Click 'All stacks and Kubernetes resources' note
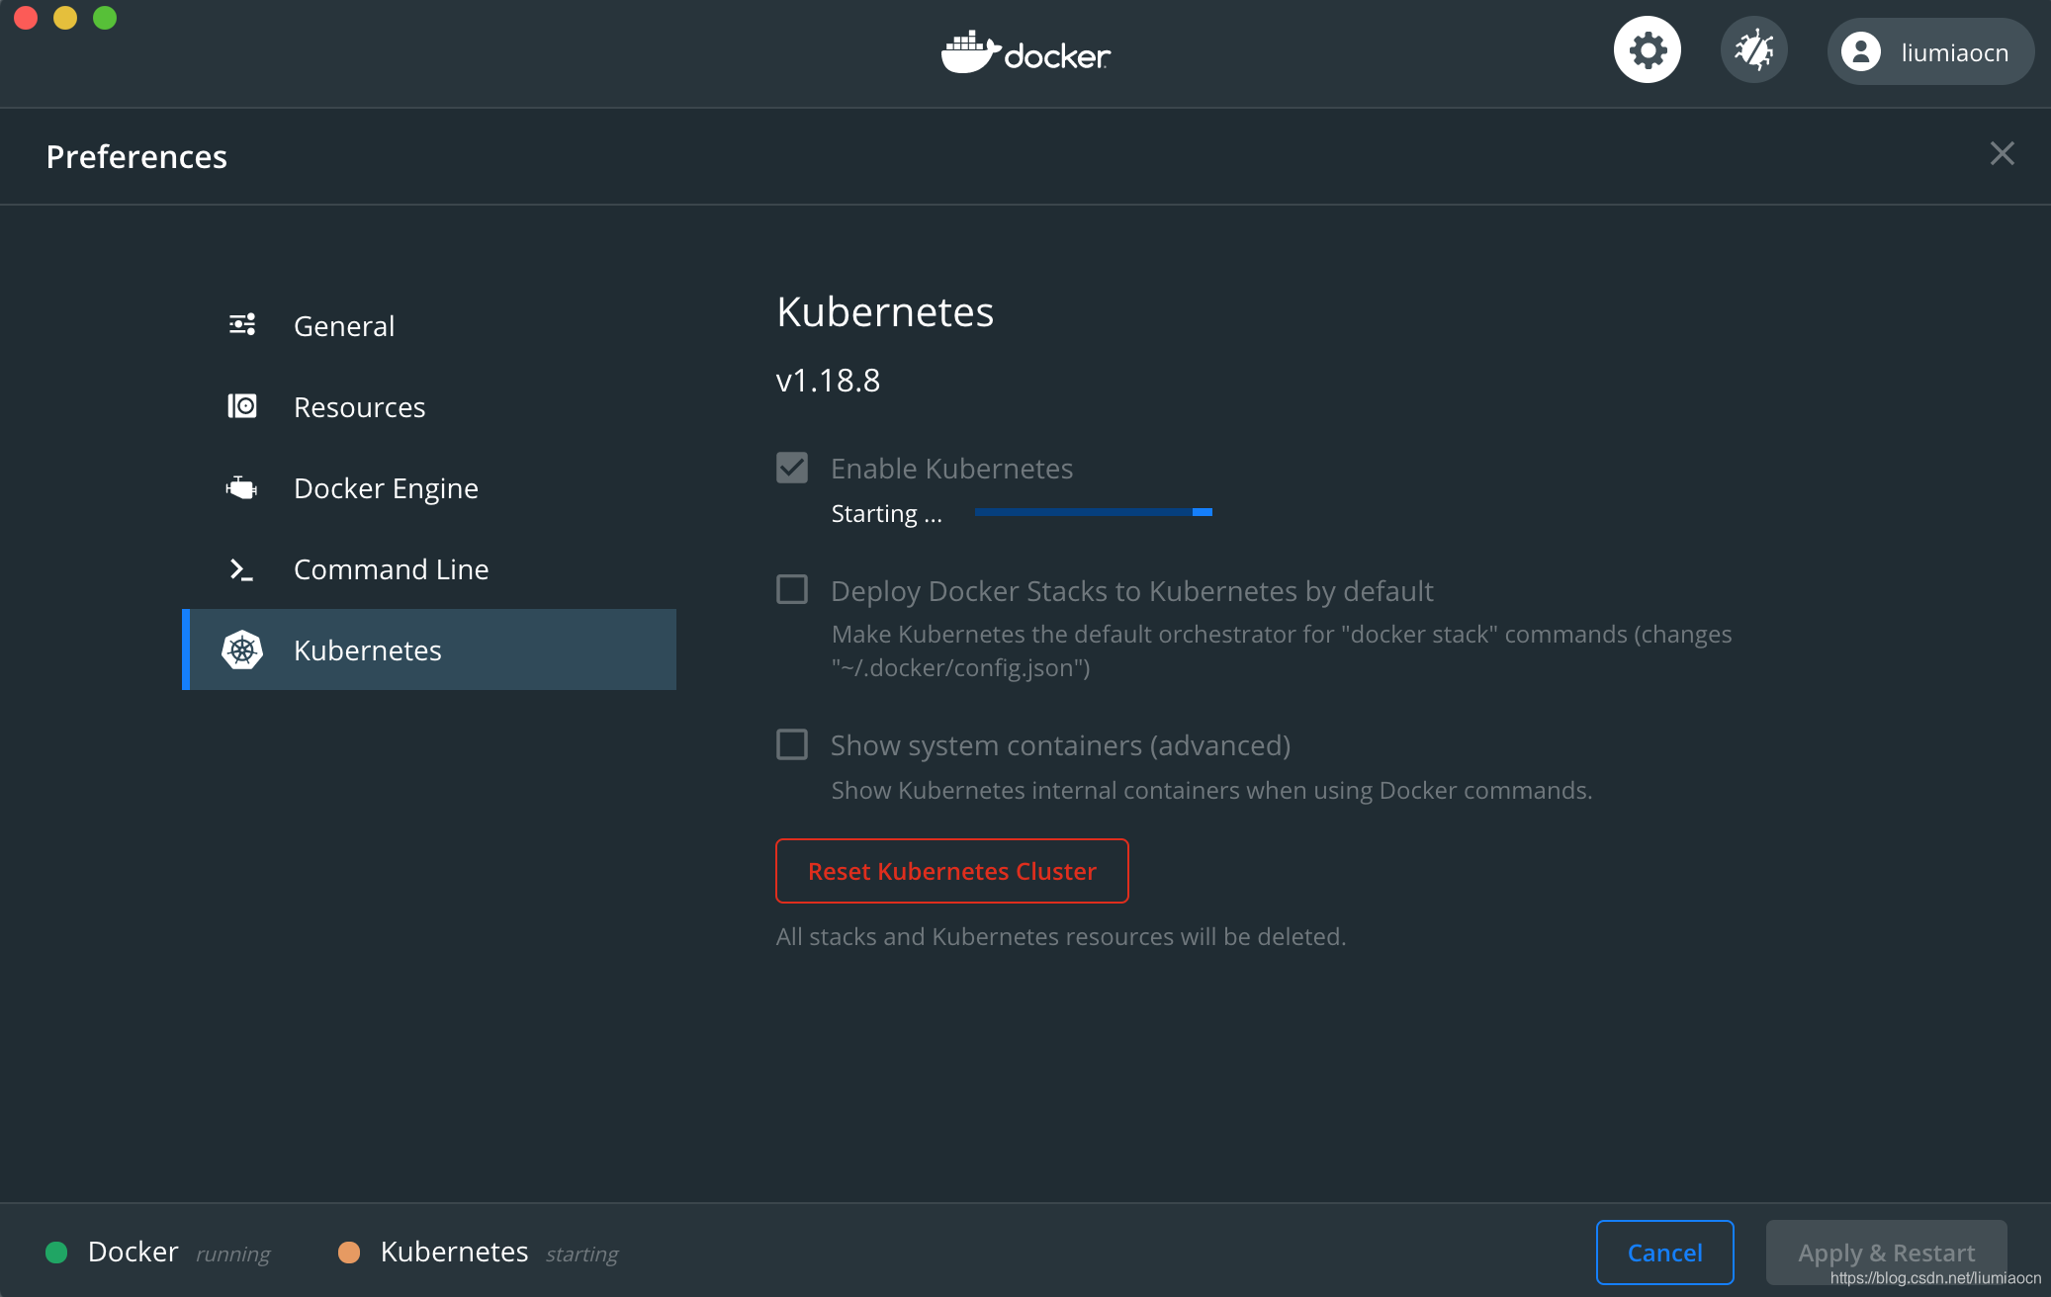 (x=1061, y=936)
